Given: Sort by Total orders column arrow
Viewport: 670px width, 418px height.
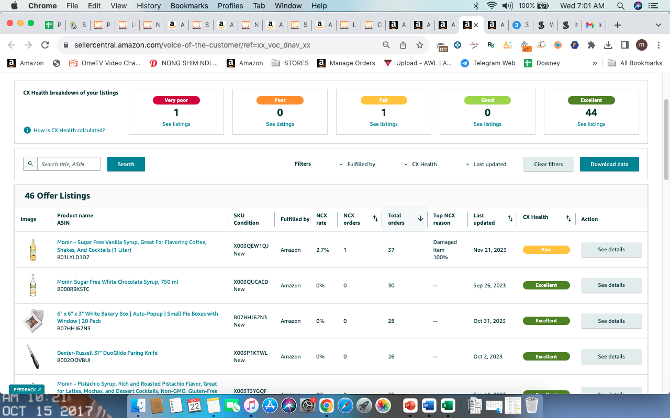Looking at the screenshot, I should [420, 218].
